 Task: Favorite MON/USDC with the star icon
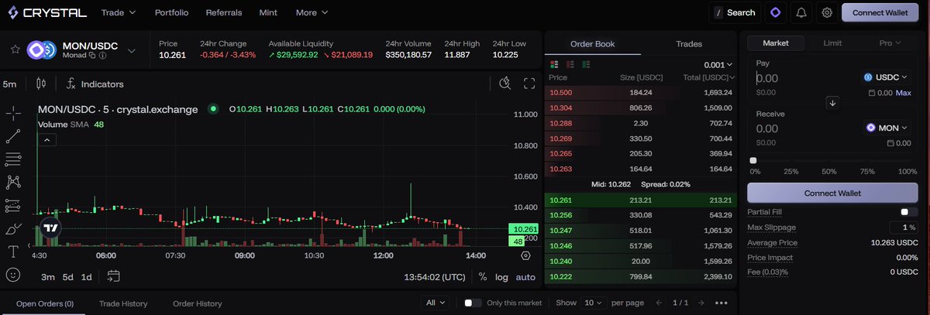15,50
